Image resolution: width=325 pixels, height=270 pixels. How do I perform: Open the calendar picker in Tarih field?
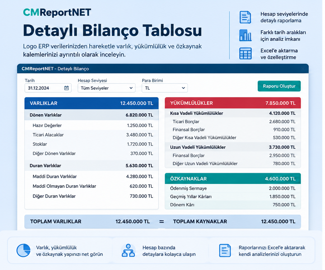pos(66,88)
